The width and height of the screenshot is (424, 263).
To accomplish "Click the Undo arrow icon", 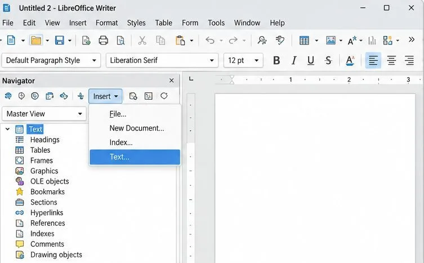I will [x=210, y=41].
